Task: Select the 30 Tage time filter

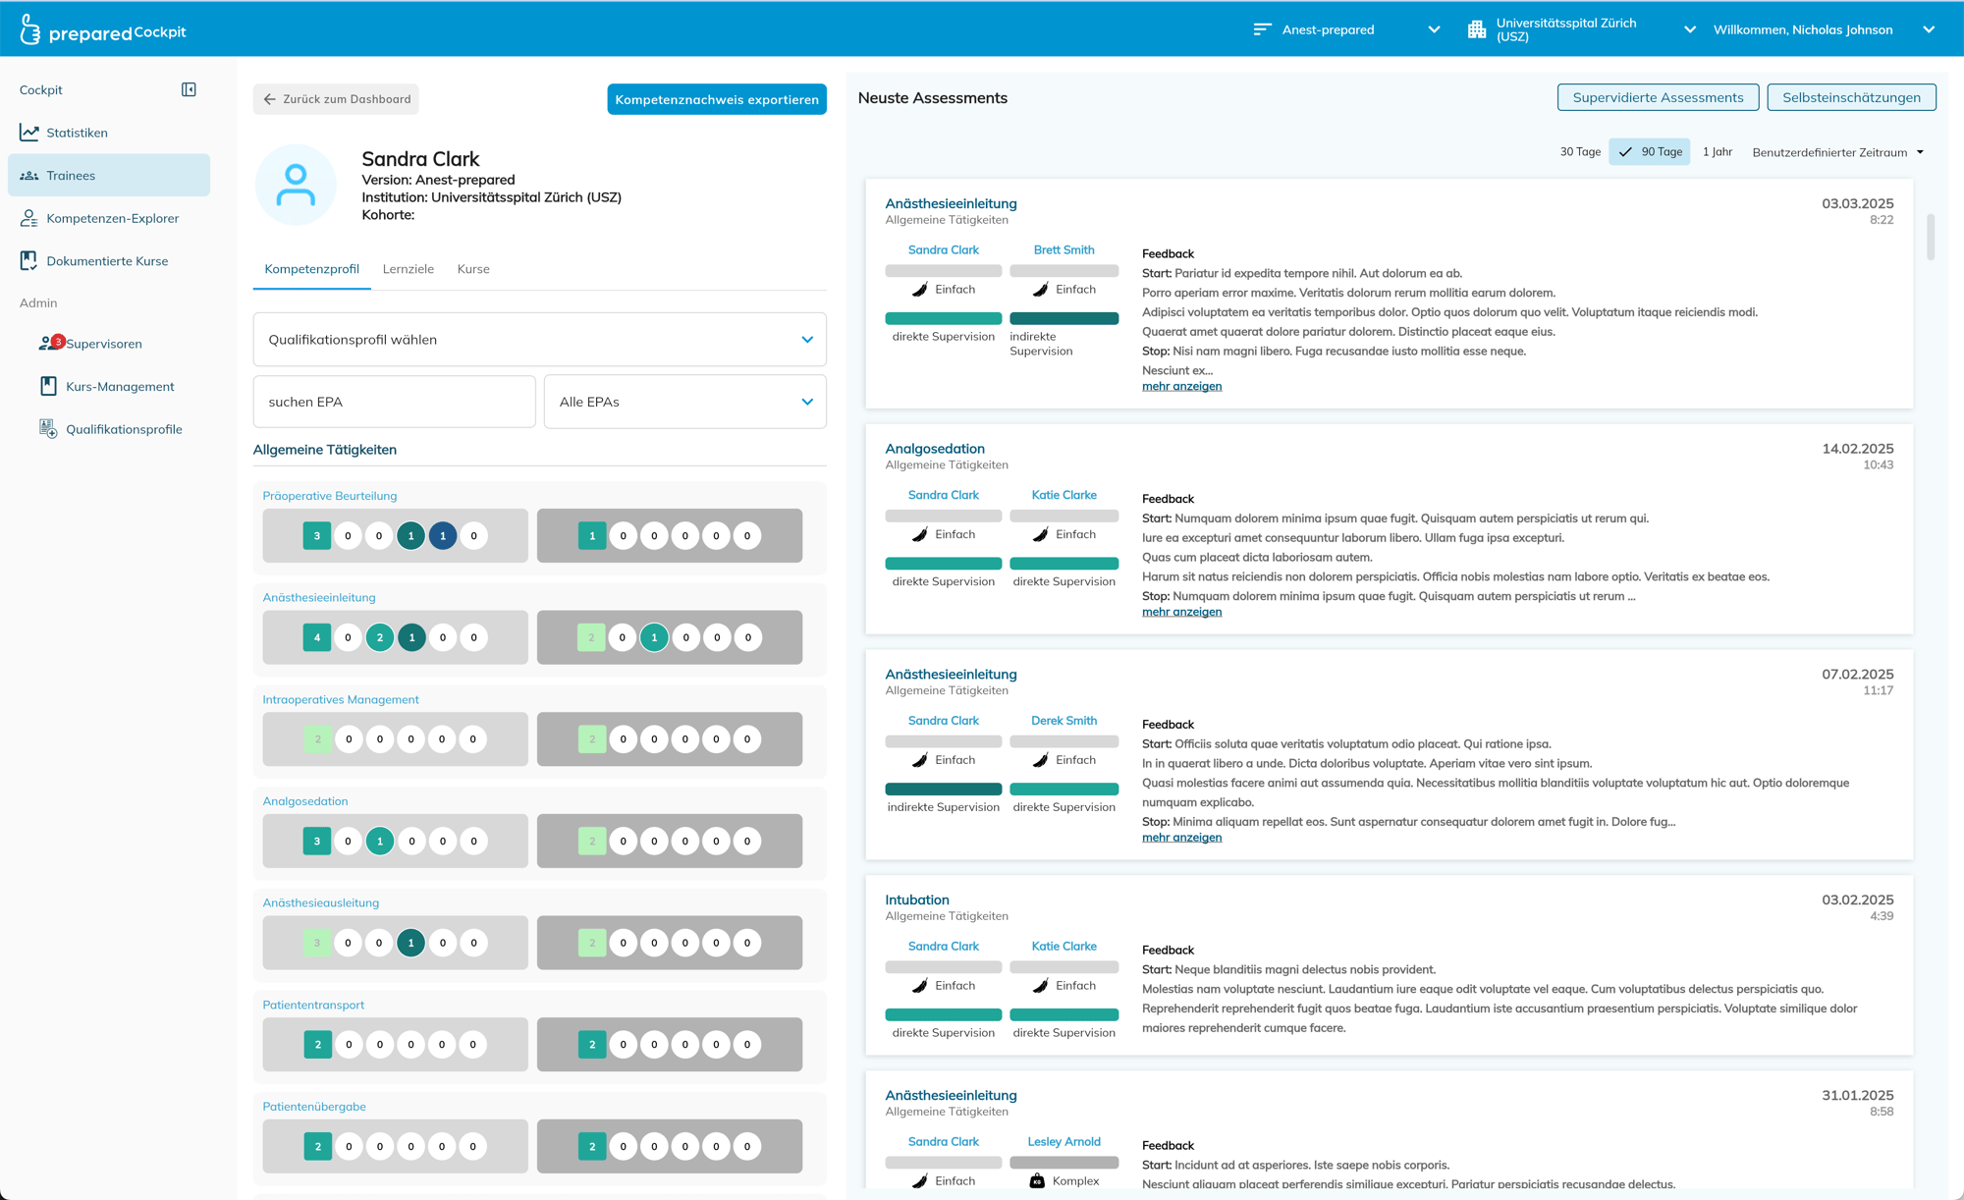Action: (1580, 152)
